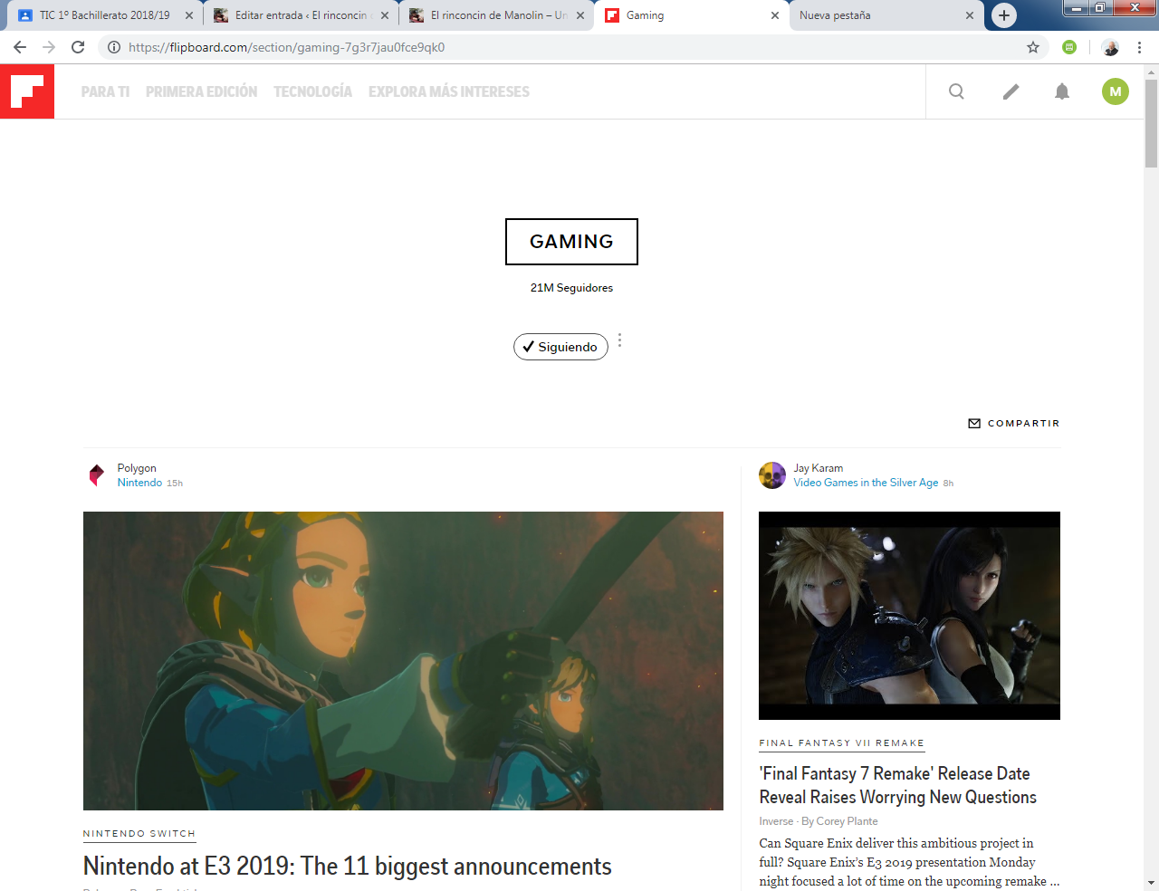
Task: Click the pencil compose icon
Action: pyautogui.click(x=1011, y=91)
